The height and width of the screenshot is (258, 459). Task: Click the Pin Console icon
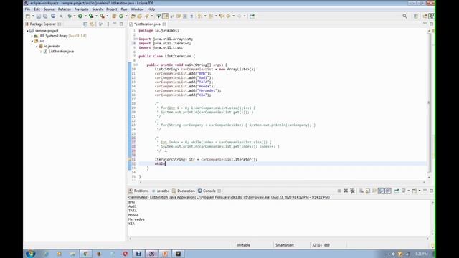click(x=397, y=191)
